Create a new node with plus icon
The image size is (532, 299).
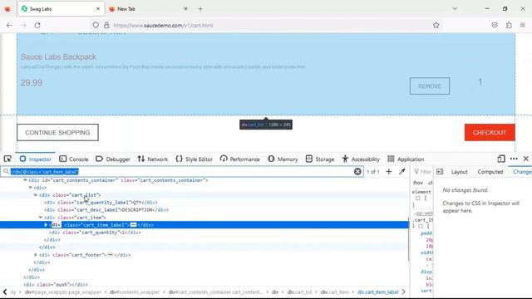click(389, 172)
